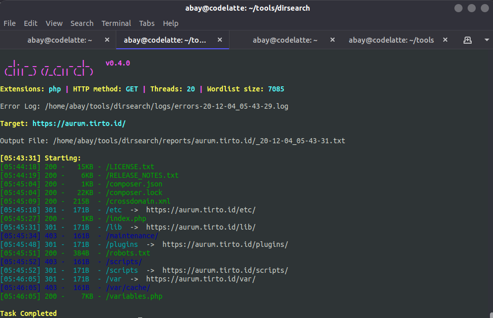Open the Edit menu
Image resolution: width=493 pixels, height=318 pixels.
[x=30, y=23]
